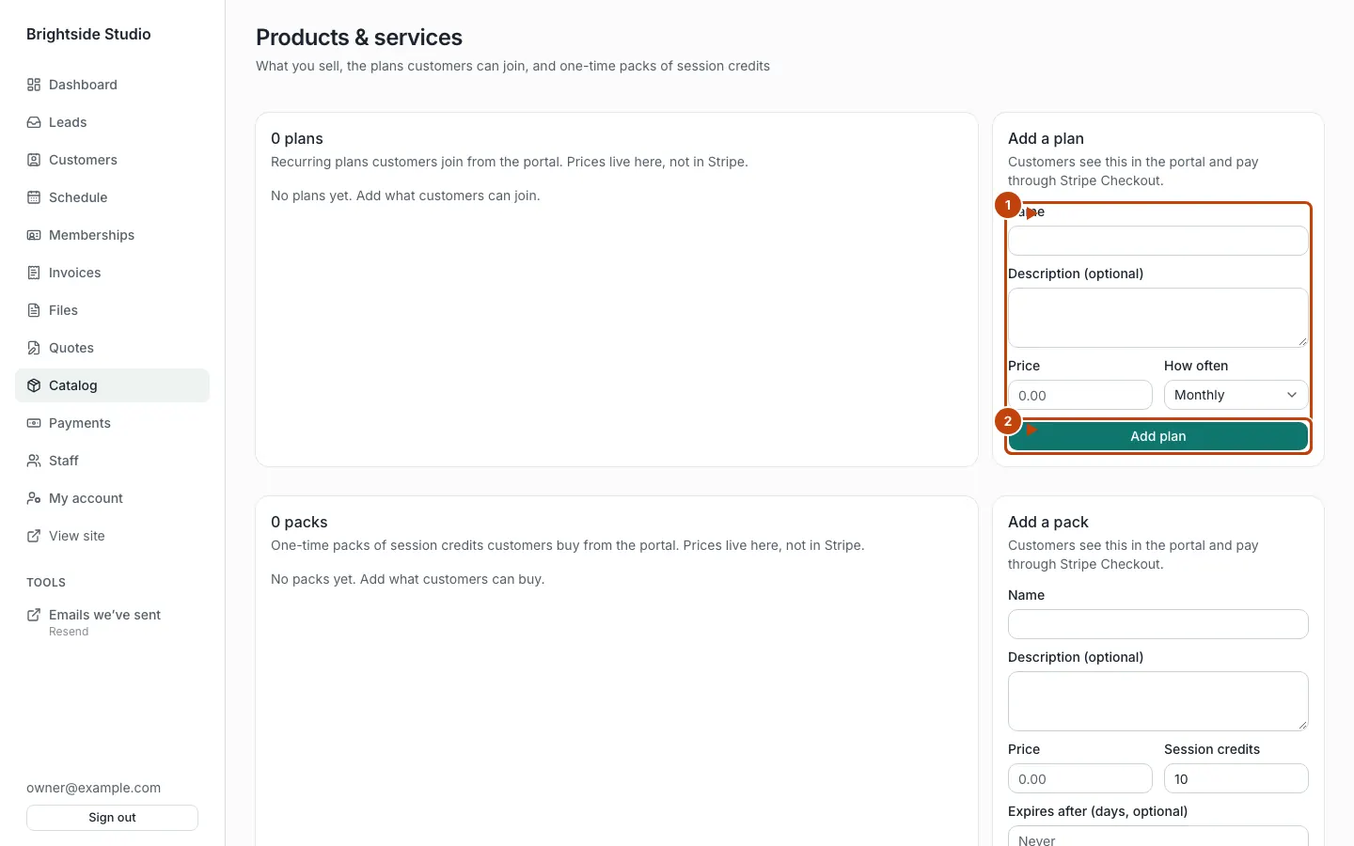Click the Sign out button
This screenshot has height=846, width=1354.
click(x=113, y=818)
